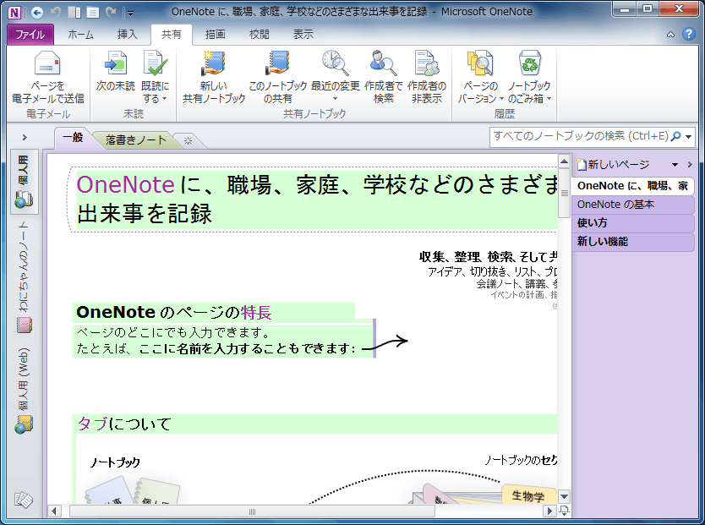Open Page Versions dropdown arrow

tap(501, 98)
